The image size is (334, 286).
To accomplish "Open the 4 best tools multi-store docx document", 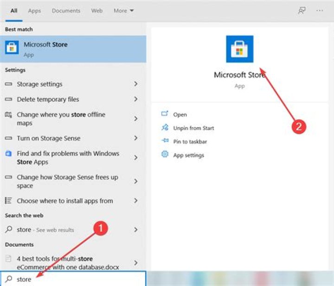I will point(73,262).
